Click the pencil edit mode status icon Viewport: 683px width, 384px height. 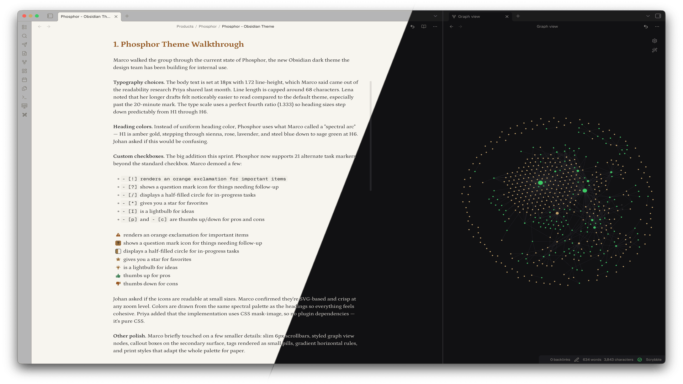(x=577, y=359)
